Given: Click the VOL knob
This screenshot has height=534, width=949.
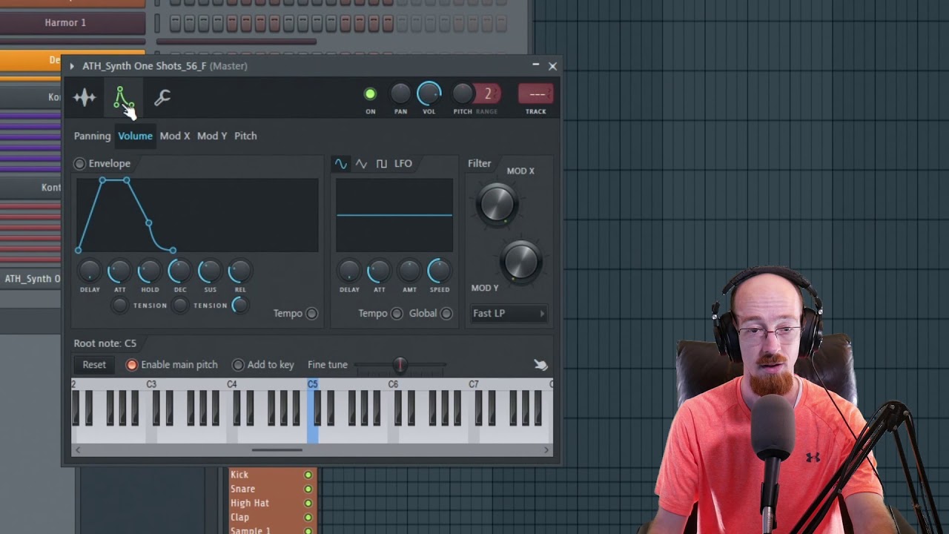Looking at the screenshot, I should [x=429, y=93].
